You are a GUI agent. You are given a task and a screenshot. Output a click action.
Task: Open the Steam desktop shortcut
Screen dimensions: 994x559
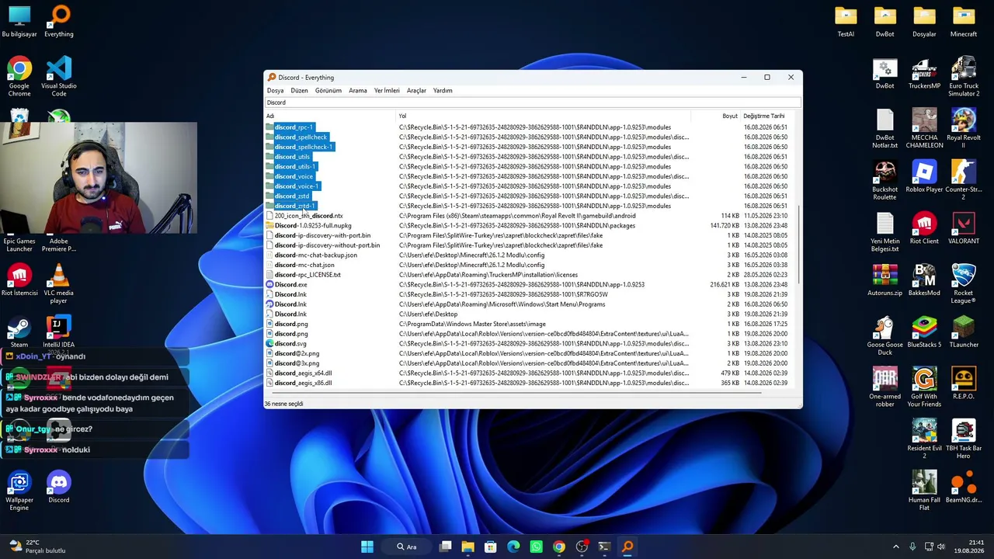19,332
